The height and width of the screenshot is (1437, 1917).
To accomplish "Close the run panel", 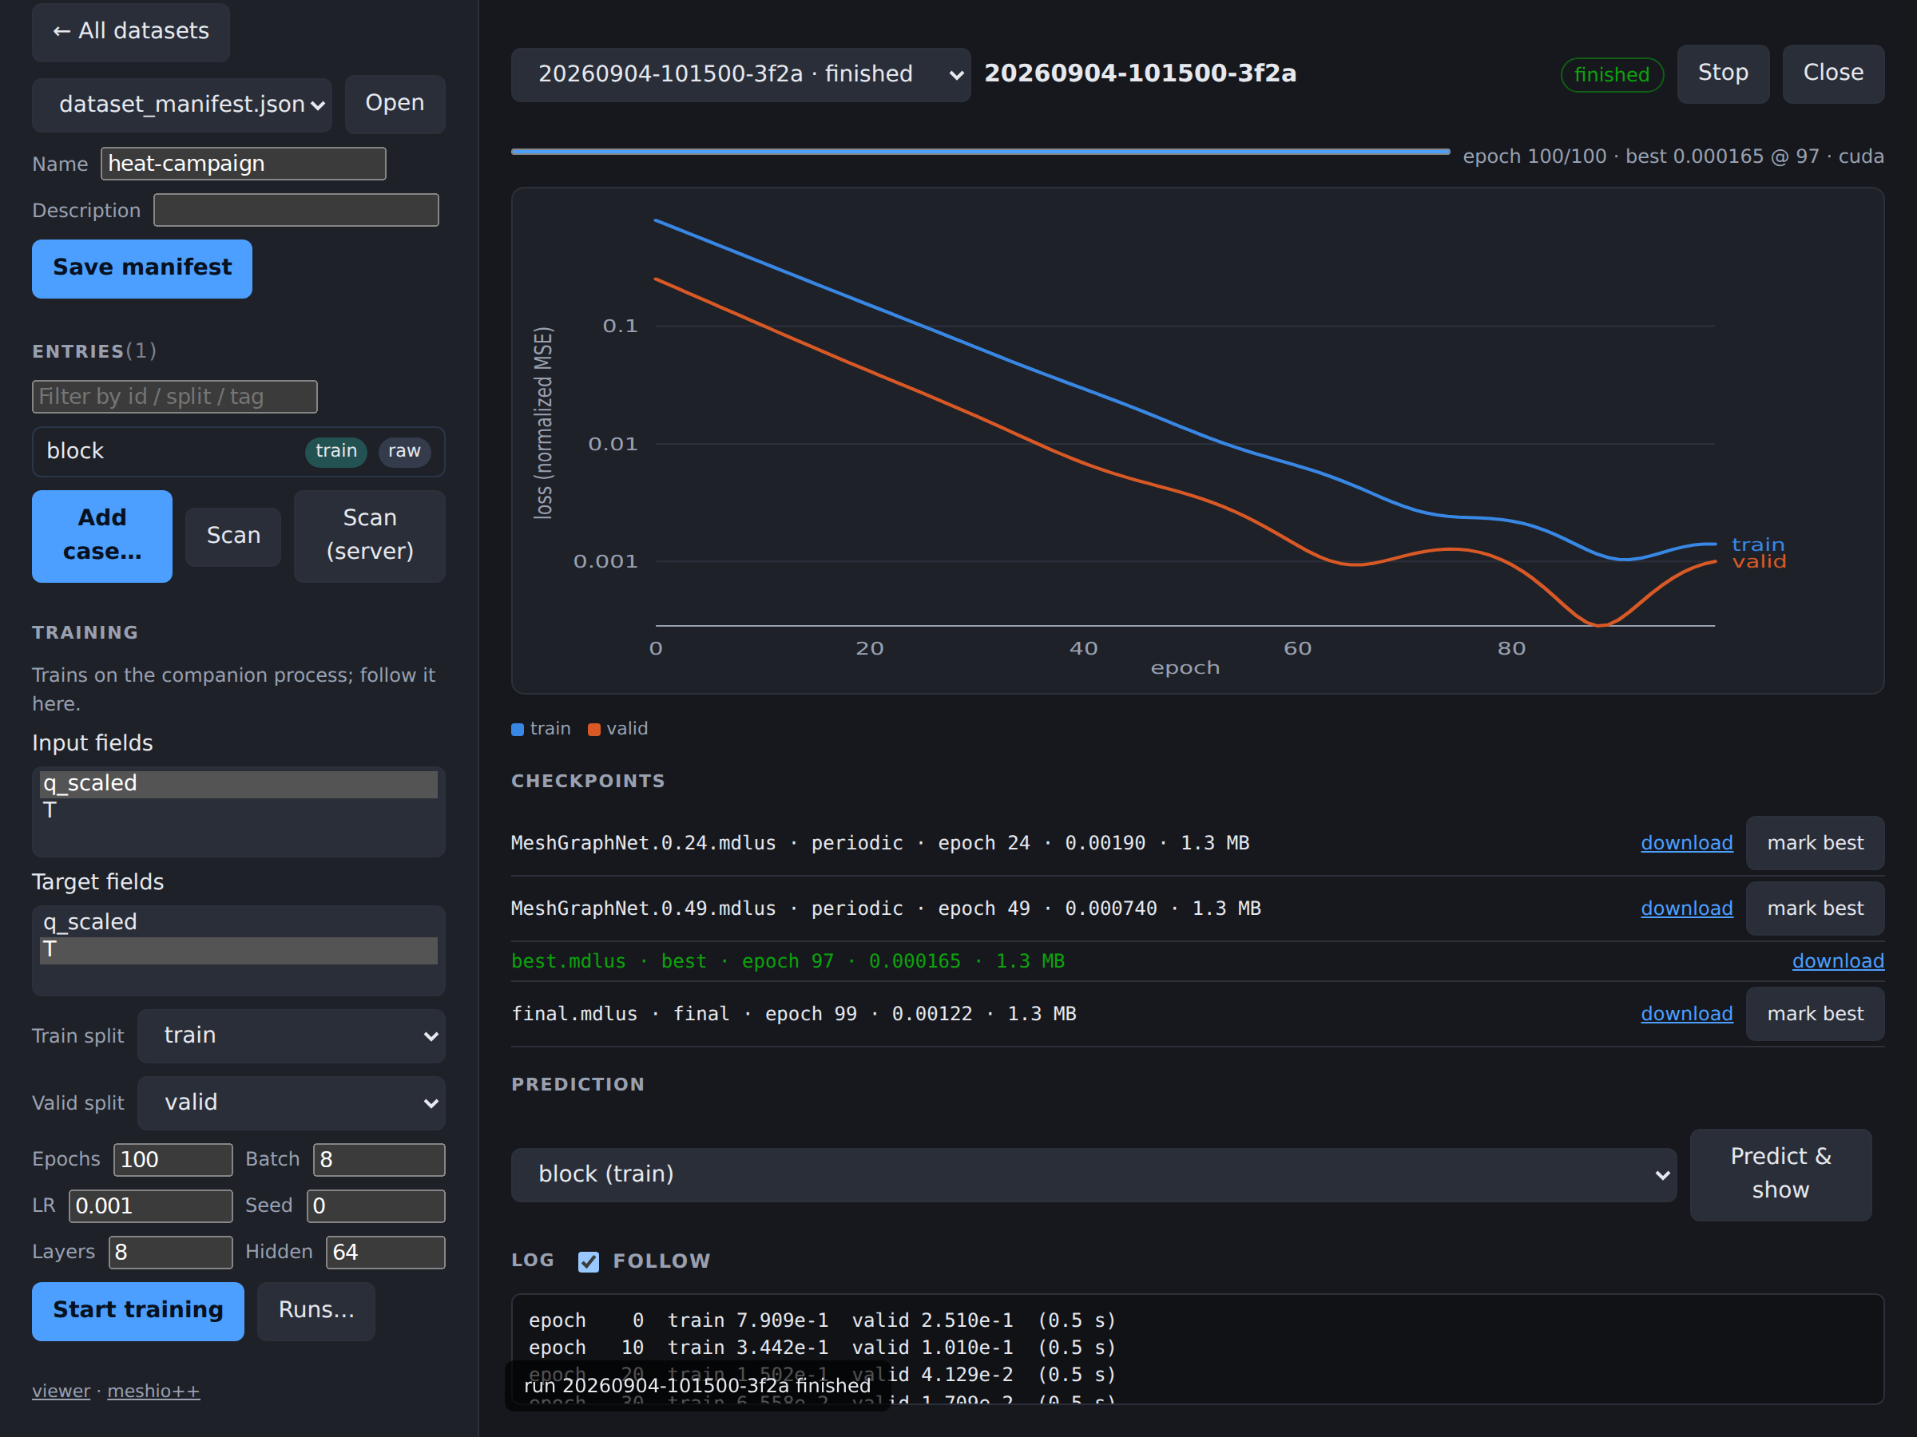I will [x=1833, y=73].
